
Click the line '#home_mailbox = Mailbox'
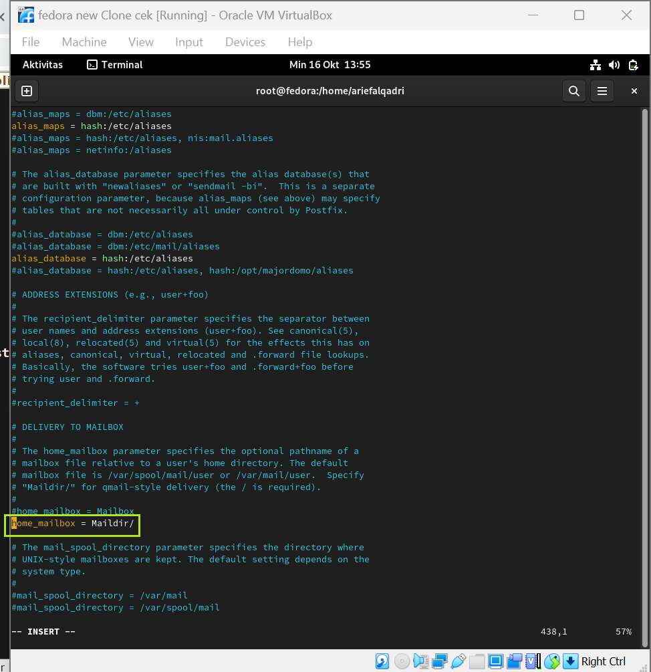click(73, 512)
